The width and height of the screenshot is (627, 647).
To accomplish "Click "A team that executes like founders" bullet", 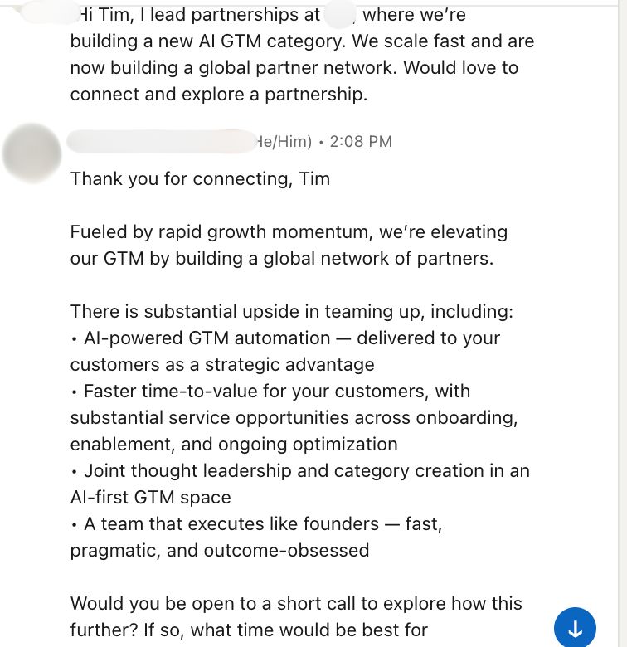I will coord(255,524).
